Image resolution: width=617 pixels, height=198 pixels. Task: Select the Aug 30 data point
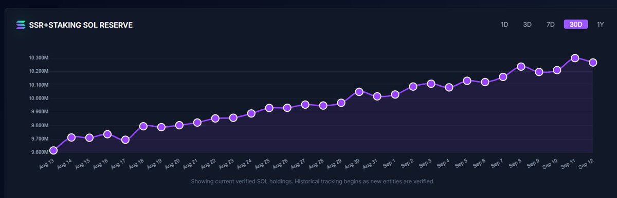pyautogui.click(x=359, y=92)
